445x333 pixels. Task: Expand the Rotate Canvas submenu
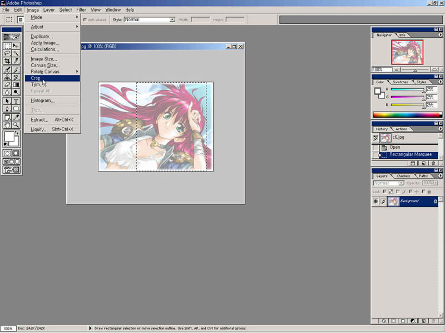tap(52, 72)
